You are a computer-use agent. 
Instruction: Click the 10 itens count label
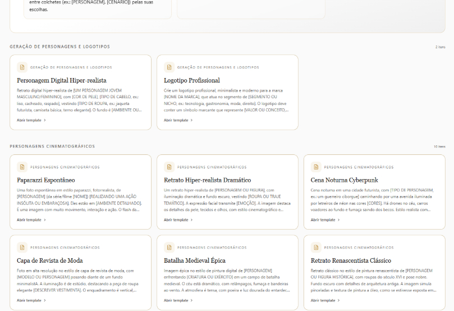[439, 147]
